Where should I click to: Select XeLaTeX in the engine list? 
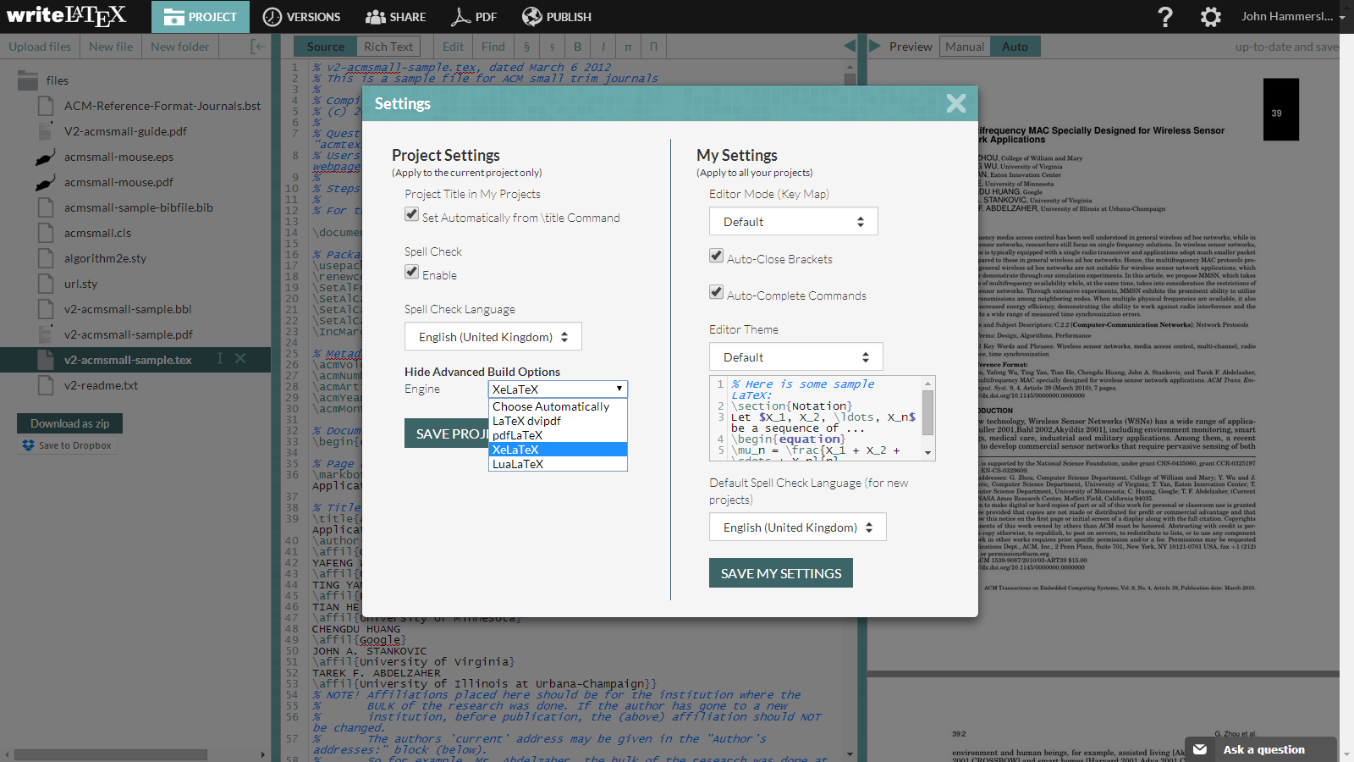click(559, 450)
